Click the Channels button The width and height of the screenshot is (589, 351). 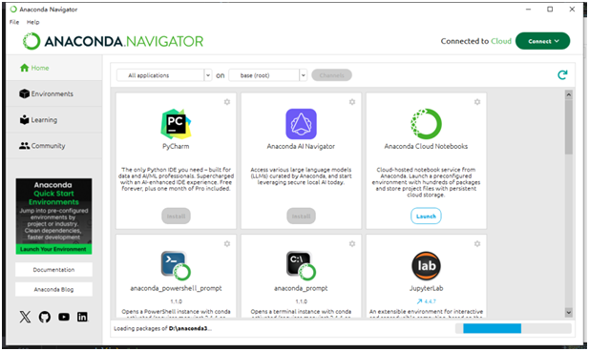coord(331,75)
